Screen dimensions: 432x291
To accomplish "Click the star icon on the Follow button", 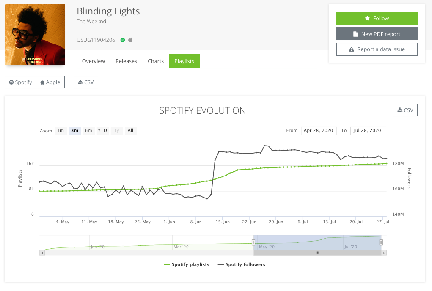I will click(367, 18).
